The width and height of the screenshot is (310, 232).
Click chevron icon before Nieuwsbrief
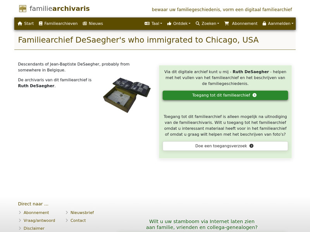pyautogui.click(x=67, y=212)
